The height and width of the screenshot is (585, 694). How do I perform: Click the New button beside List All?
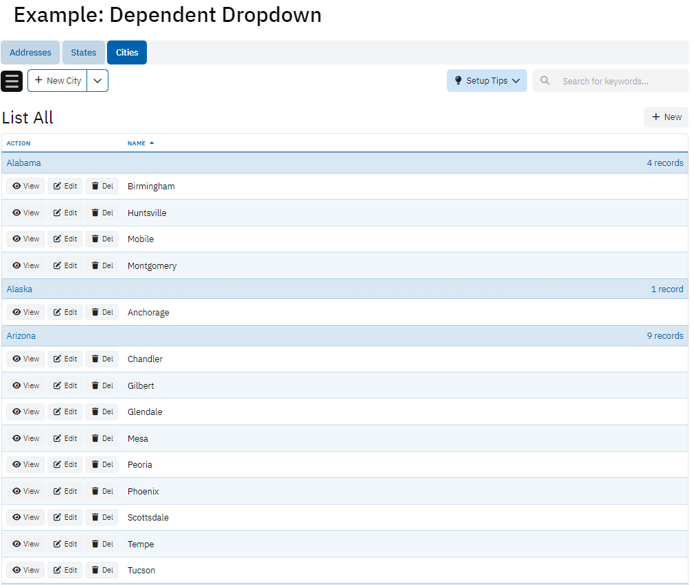(666, 117)
